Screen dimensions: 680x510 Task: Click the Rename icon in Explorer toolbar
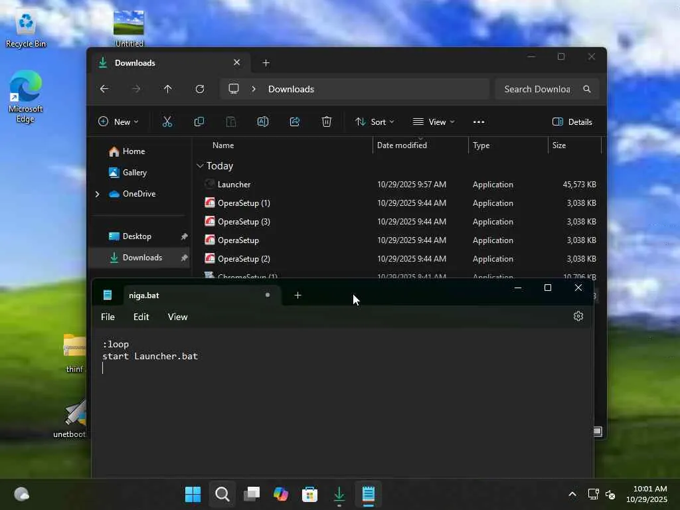click(x=263, y=122)
